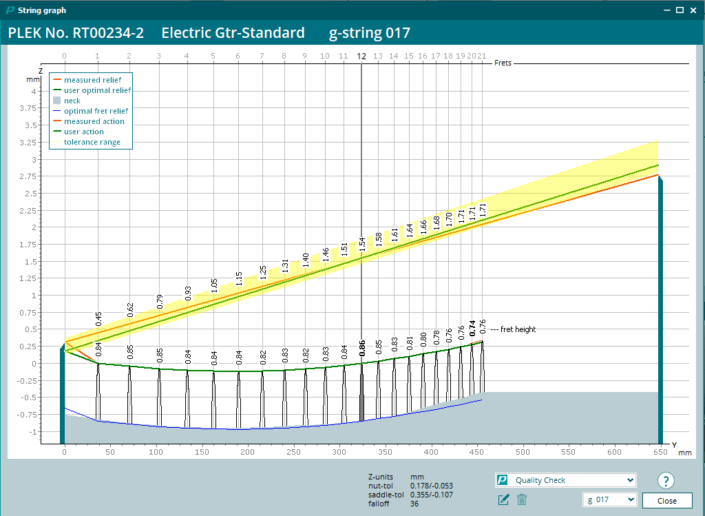Minimize the String graph window

666,10
